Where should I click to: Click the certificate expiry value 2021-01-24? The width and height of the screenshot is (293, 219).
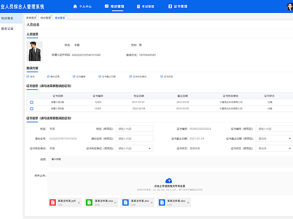(x=197, y=139)
